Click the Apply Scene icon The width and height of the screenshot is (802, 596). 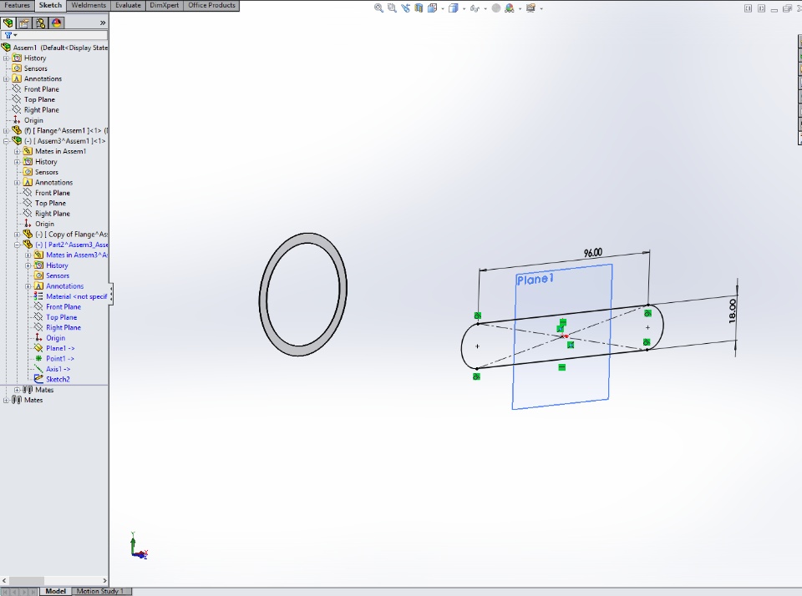click(510, 8)
